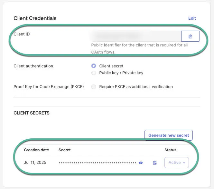Screen dimensions: 214x189
Task: Click the masked secret dots
Action: click(98, 163)
